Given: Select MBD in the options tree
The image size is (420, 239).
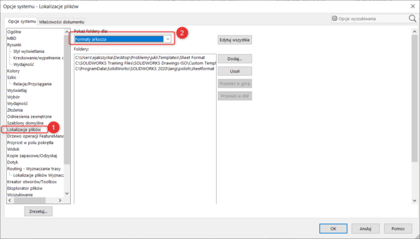Looking at the screenshot, I should tap(12, 38).
